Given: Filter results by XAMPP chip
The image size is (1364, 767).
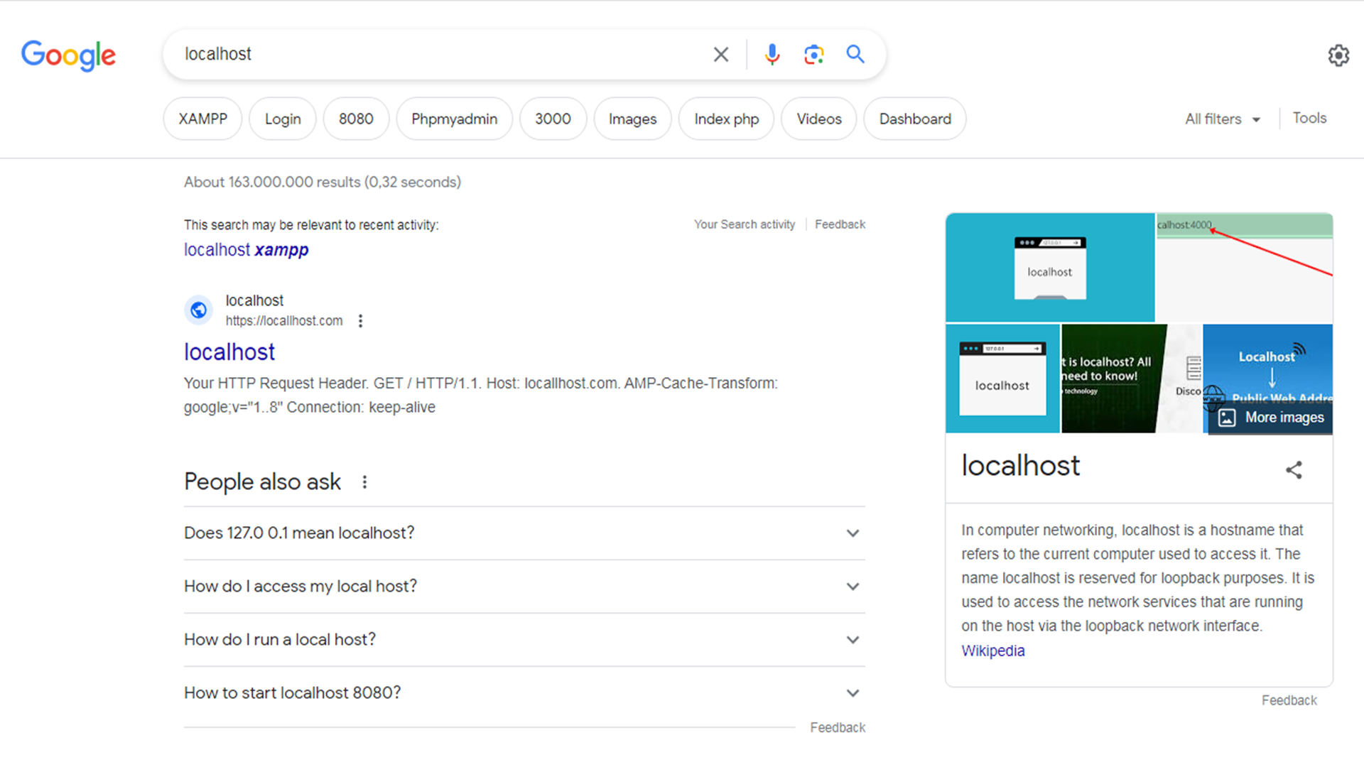Looking at the screenshot, I should (202, 119).
